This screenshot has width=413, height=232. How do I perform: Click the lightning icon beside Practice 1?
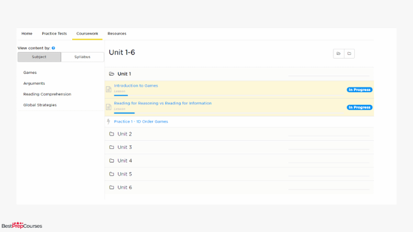108,121
